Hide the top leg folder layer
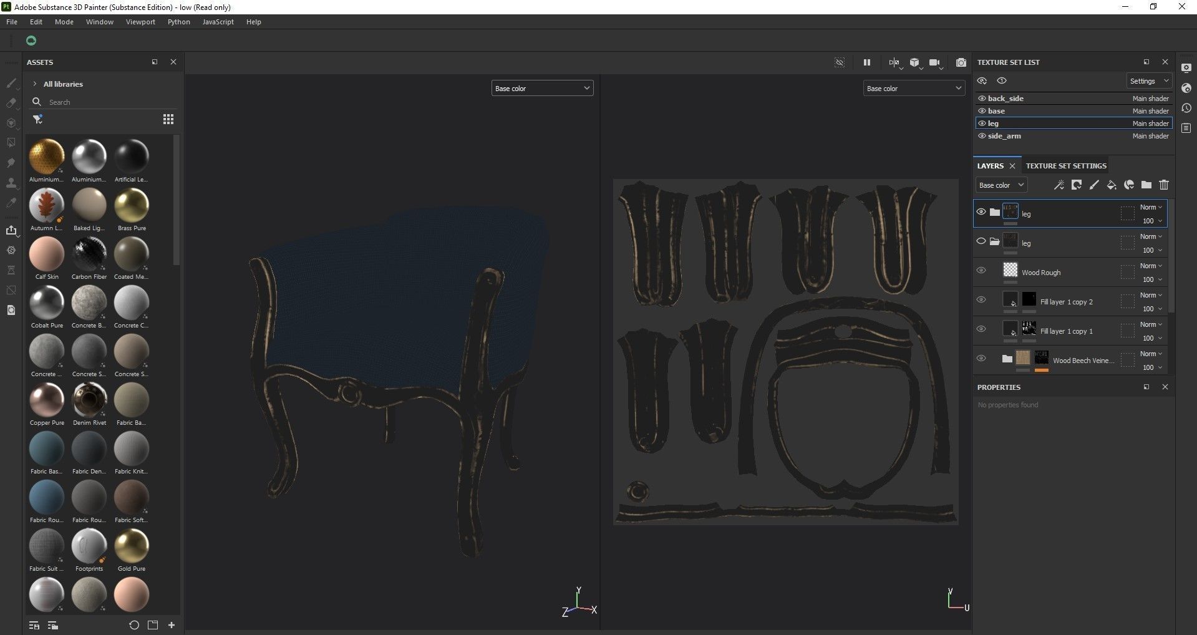Viewport: 1197px width, 635px height. pos(981,212)
